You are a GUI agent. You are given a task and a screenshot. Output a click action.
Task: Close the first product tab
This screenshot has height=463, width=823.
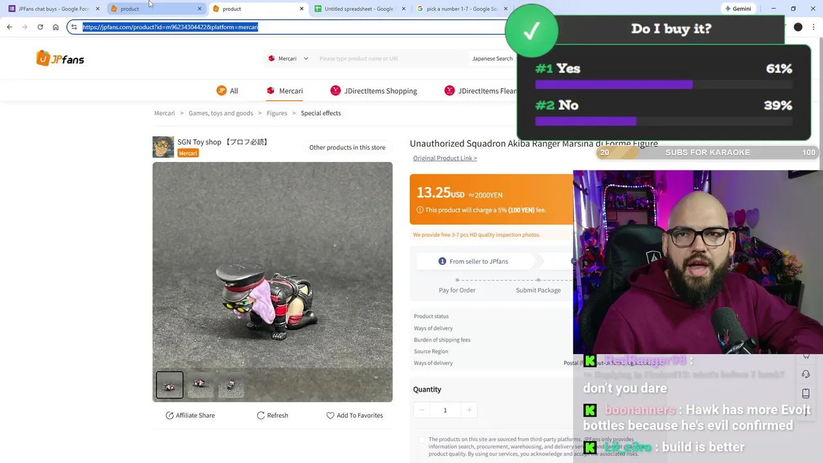click(199, 8)
